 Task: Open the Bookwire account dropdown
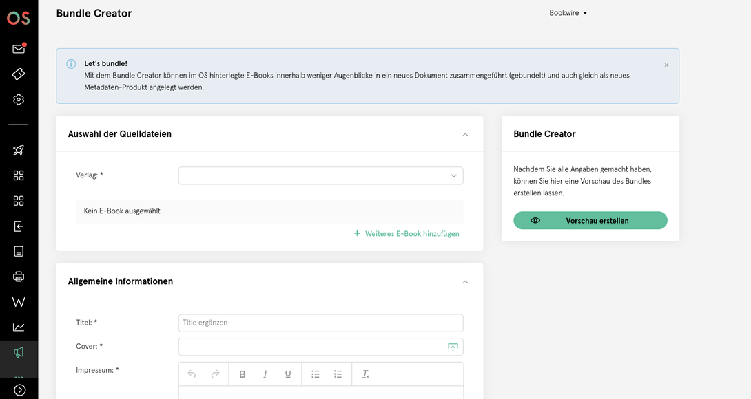(x=568, y=12)
